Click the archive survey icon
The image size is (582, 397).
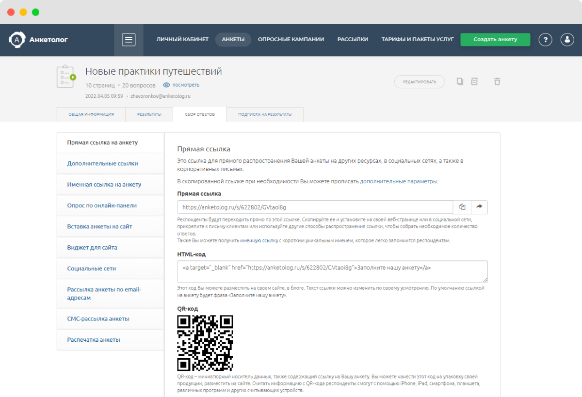click(x=474, y=81)
